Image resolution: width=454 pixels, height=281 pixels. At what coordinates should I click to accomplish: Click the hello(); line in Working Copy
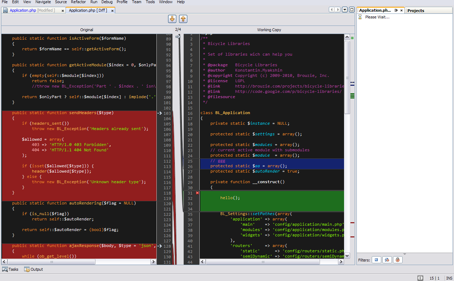[230, 198]
